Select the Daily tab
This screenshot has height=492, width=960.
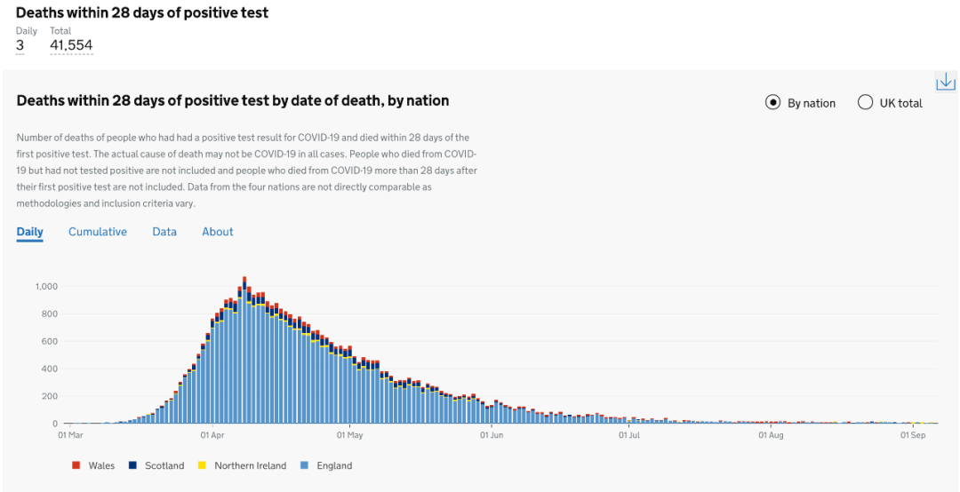[x=30, y=232]
